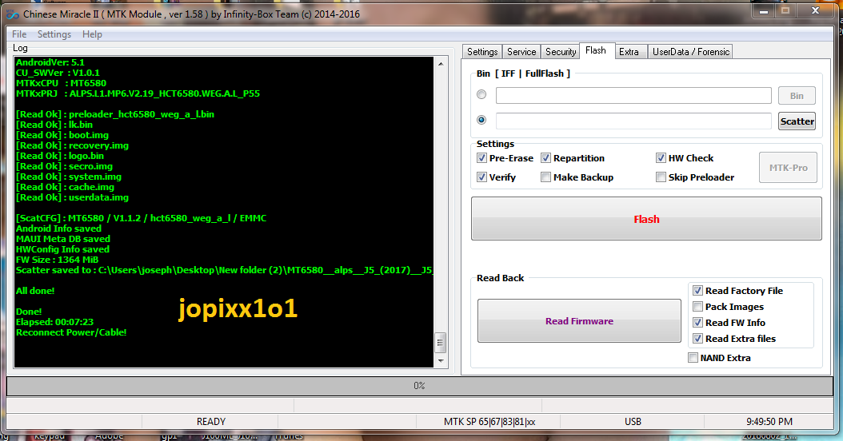Click the Infinity-Box app icon in title bar
Screen dimensions: 843x441
[x=12, y=14]
